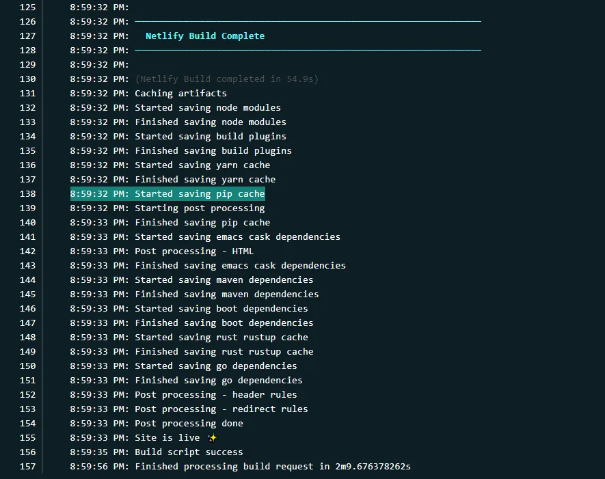605x479 pixels.
Task: Click 'Finished saving go dependencies' line
Action: [187, 381]
